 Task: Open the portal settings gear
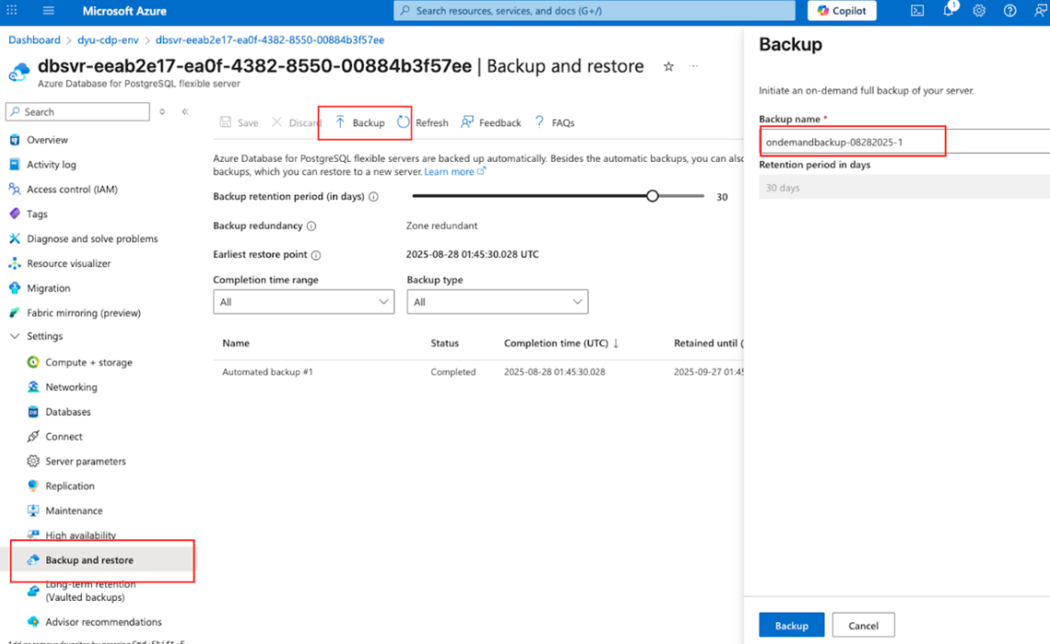pyautogui.click(x=978, y=10)
